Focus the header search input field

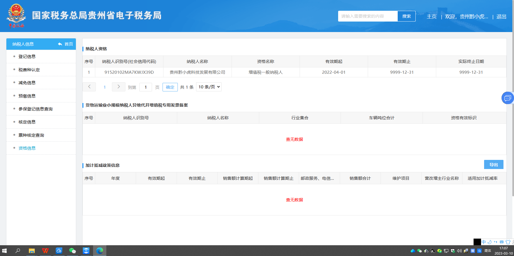(367, 16)
